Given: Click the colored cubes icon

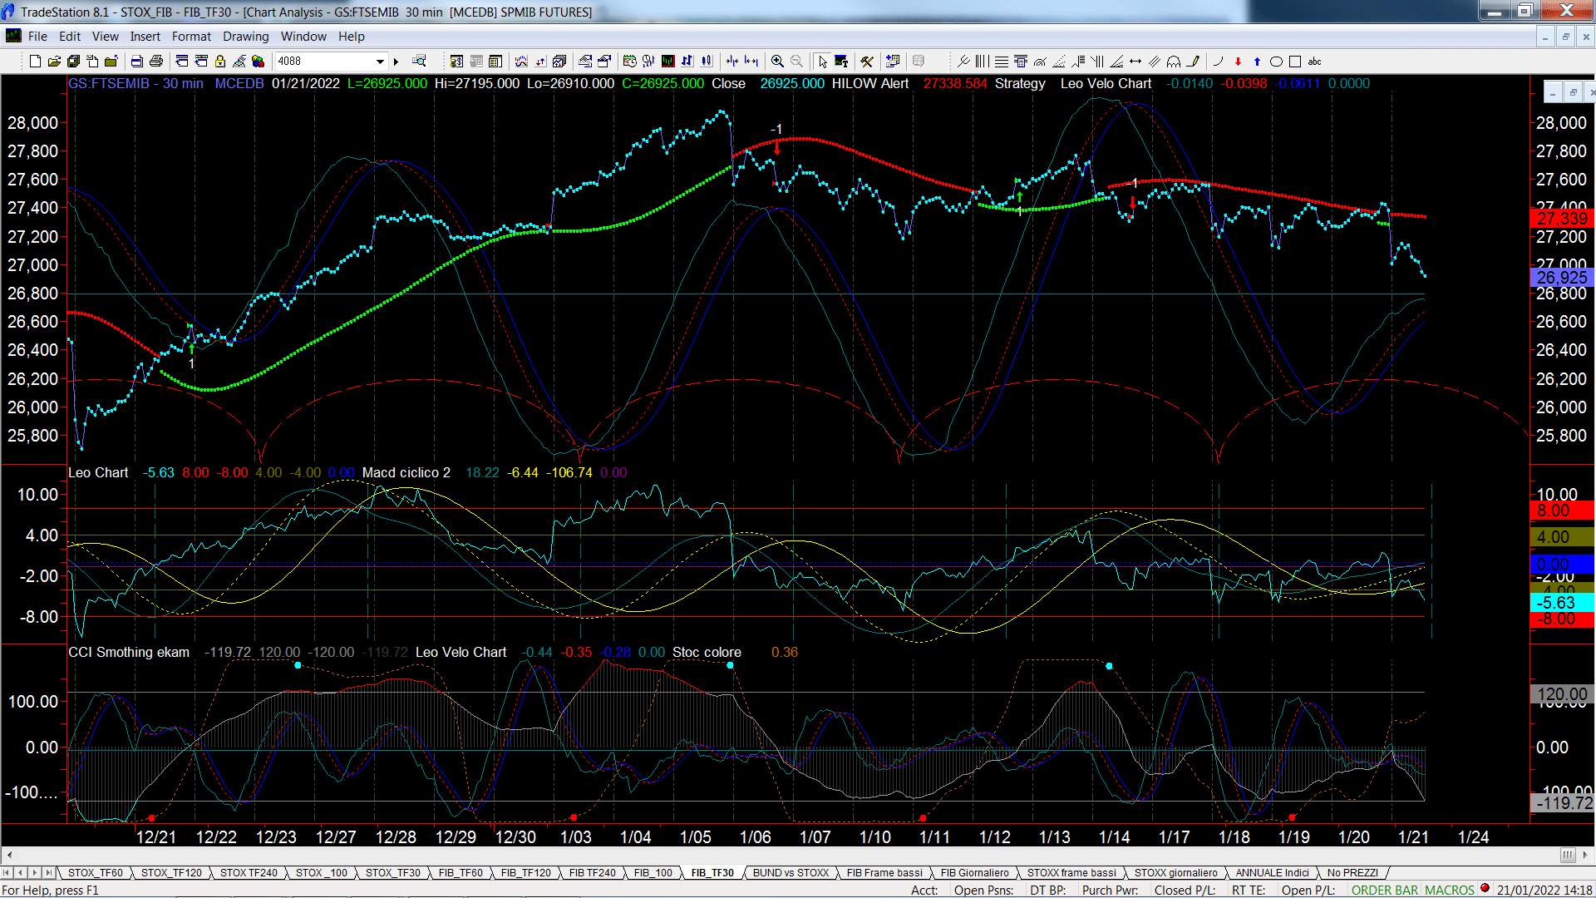Looking at the screenshot, I should point(258,62).
